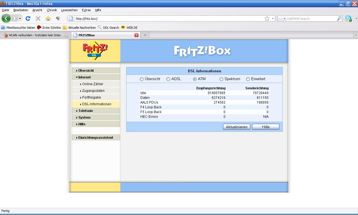Screen dimensions: 358x215
Task: Click the grey toolbar icon next to home
Action: pyautogui.click(x=58, y=18)
